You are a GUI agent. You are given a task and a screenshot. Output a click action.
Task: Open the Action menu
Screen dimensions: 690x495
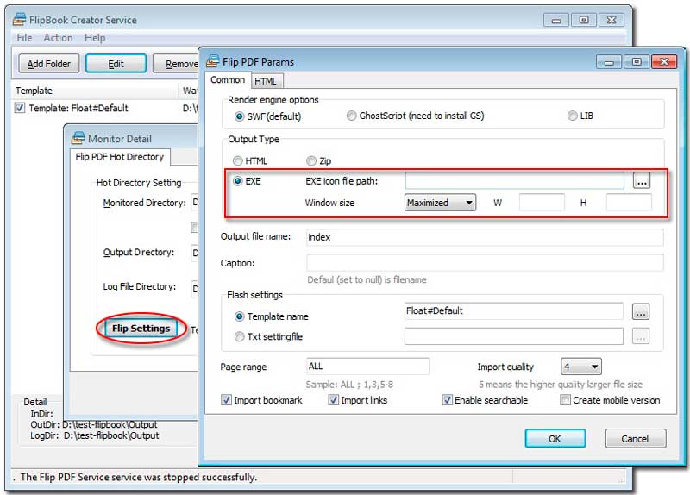58,38
